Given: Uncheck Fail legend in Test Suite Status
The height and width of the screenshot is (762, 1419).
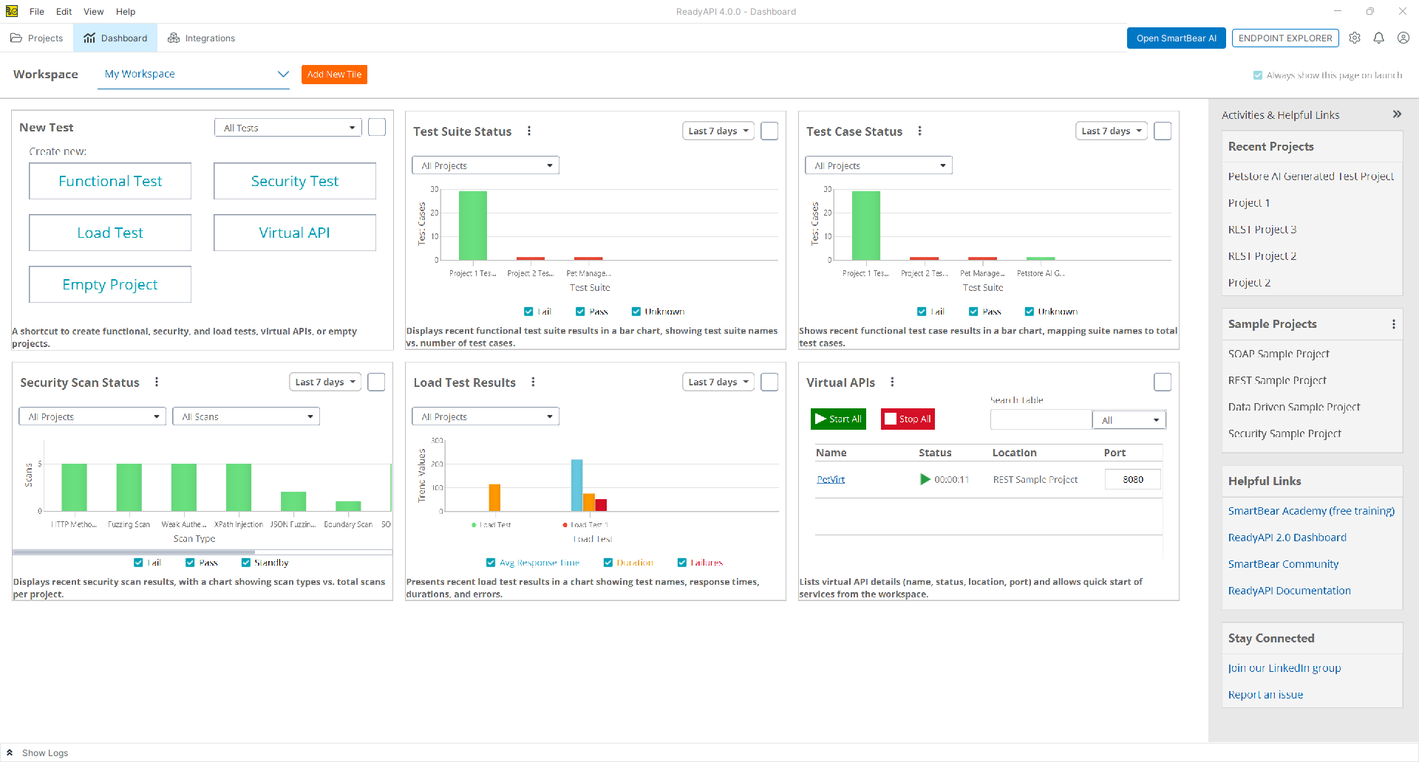Looking at the screenshot, I should (528, 312).
